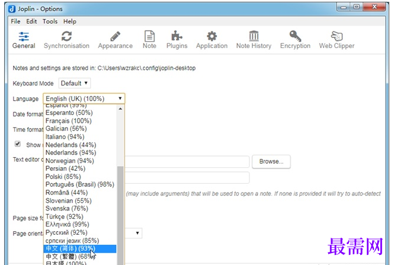This screenshot has width=394, height=265.
Task: Open the Plugins settings section
Action: 177,40
